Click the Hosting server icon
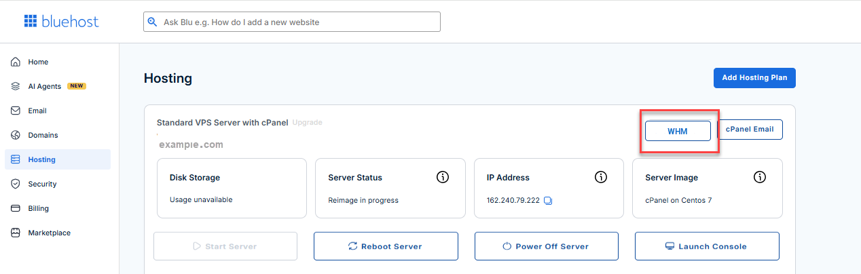The image size is (861, 274). click(x=16, y=159)
